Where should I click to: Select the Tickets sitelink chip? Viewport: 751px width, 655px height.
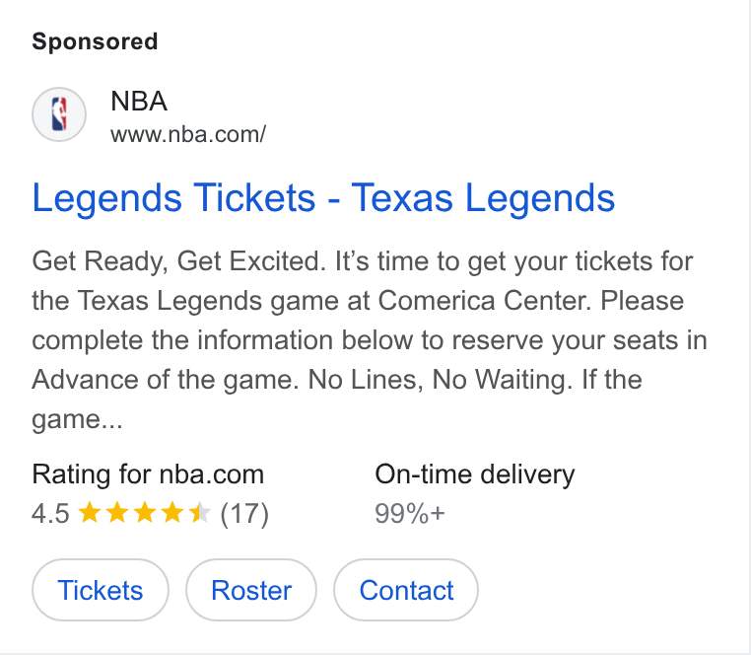(x=101, y=590)
